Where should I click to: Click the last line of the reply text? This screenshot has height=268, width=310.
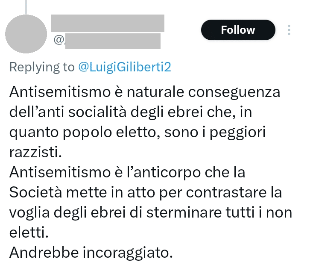[x=91, y=253]
